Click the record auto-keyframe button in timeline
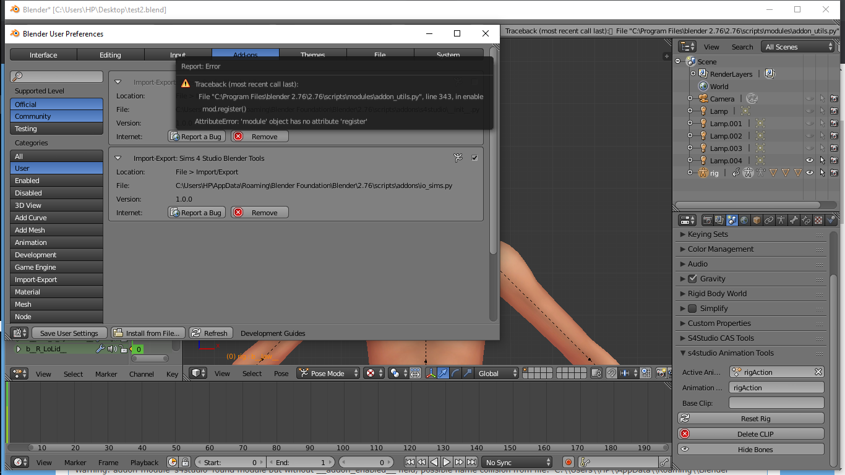 click(568, 462)
